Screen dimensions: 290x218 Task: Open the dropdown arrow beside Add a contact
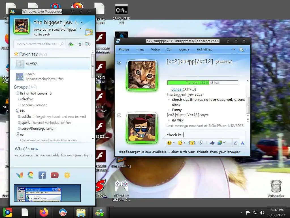click(x=75, y=44)
